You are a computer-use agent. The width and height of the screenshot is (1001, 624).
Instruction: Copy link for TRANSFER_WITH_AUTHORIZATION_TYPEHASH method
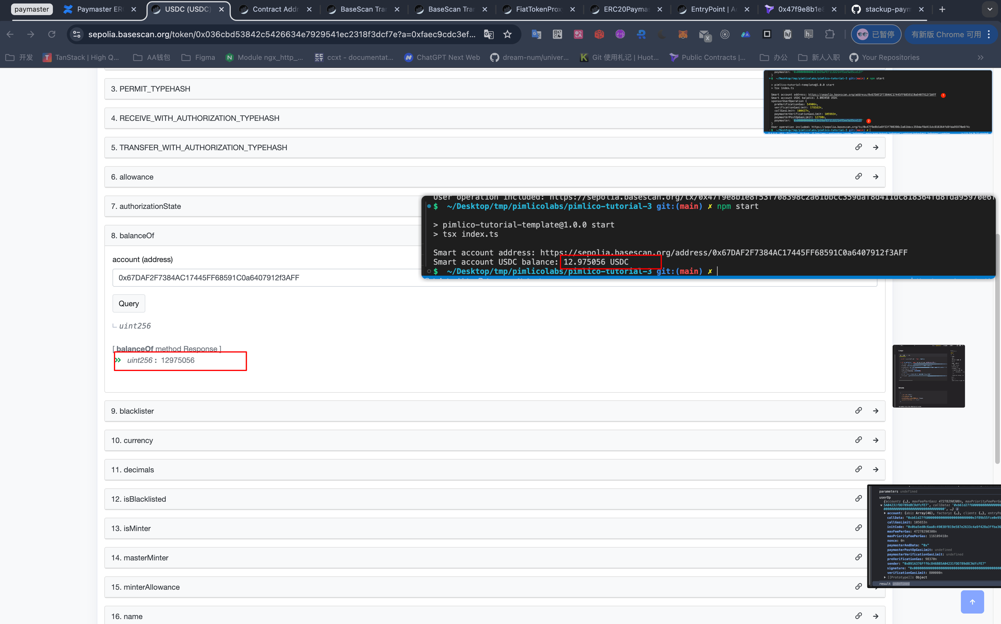point(859,147)
